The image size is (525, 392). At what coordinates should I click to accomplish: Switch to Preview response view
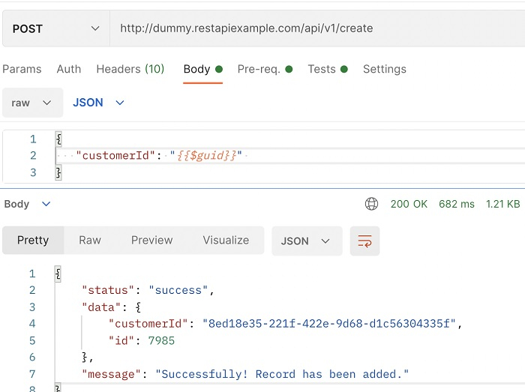pos(152,241)
